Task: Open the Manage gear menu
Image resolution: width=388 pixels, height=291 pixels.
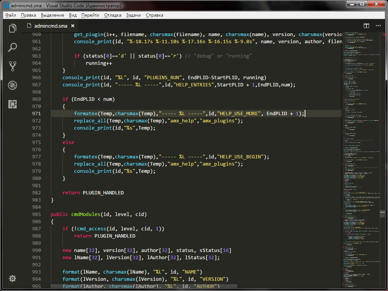Action: pos(13,278)
